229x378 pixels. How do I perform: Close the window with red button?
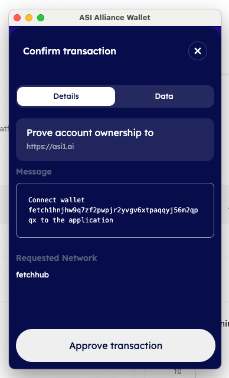click(x=17, y=18)
